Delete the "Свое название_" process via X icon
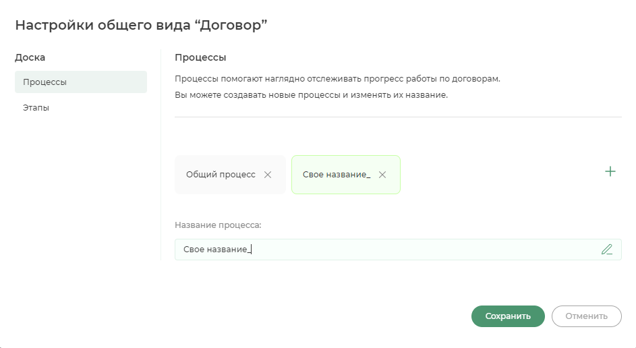The width and height of the screenshot is (636, 348). [382, 175]
